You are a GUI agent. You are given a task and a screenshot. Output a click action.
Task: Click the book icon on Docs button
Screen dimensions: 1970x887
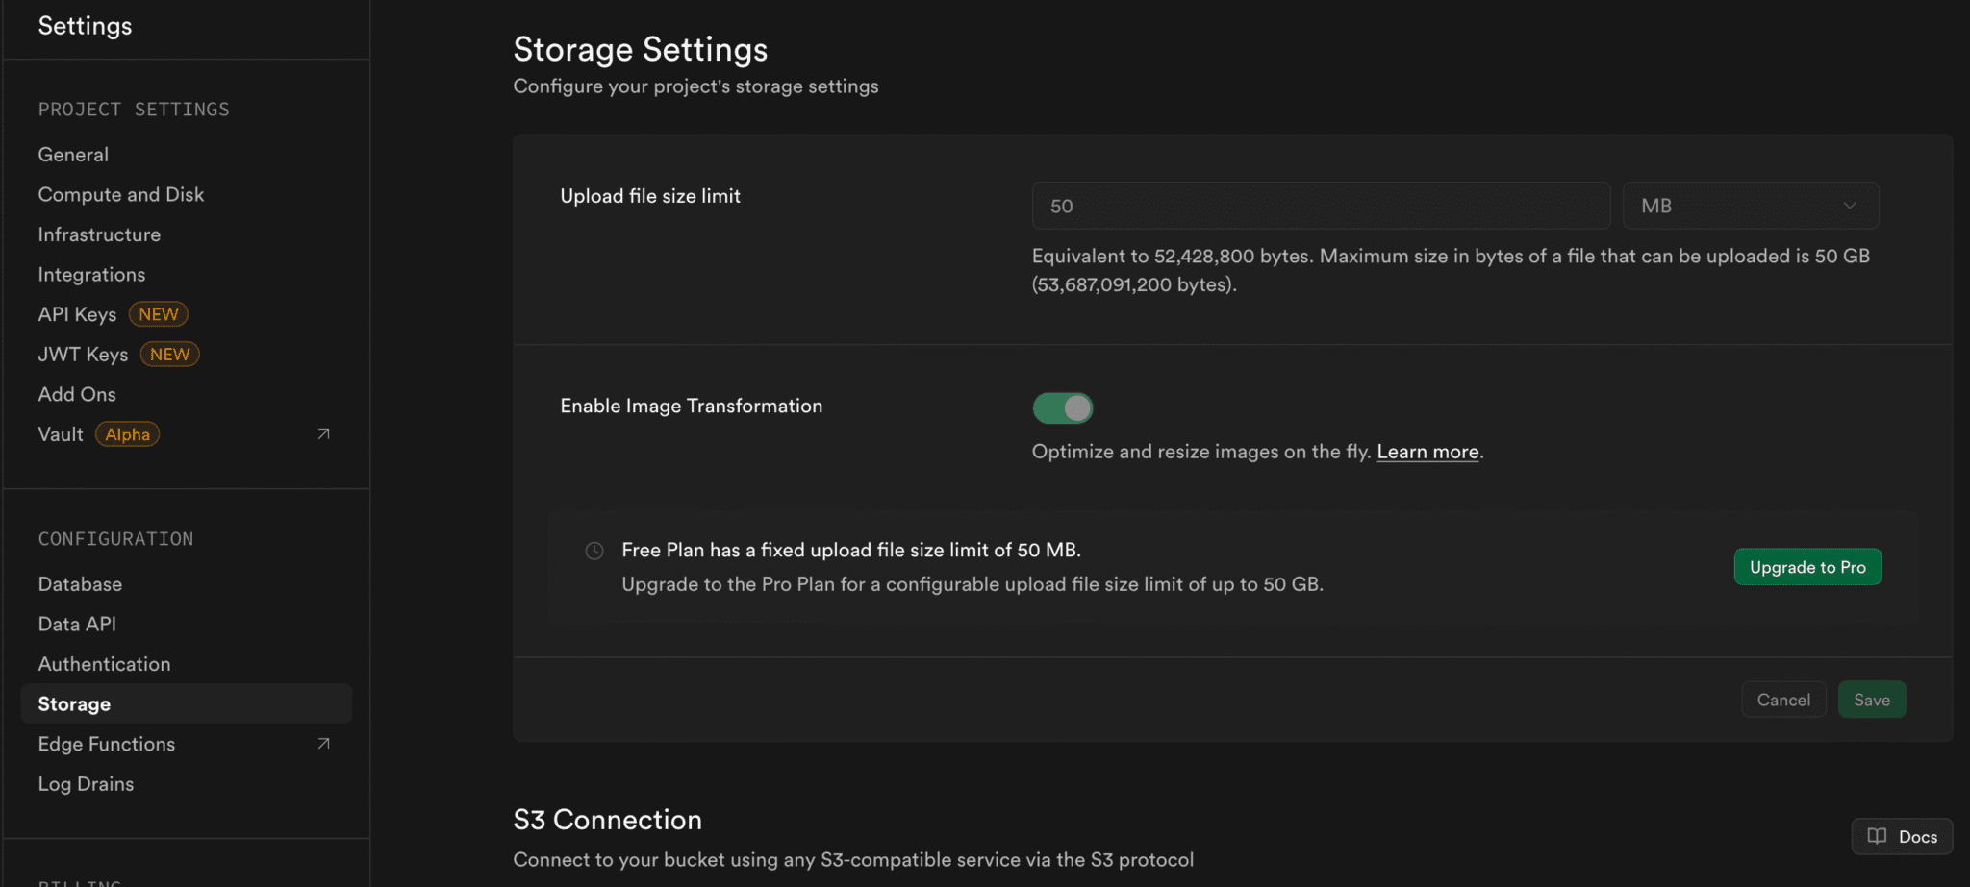tap(1877, 836)
